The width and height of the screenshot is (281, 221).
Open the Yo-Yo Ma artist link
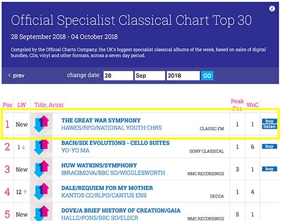click(75, 150)
